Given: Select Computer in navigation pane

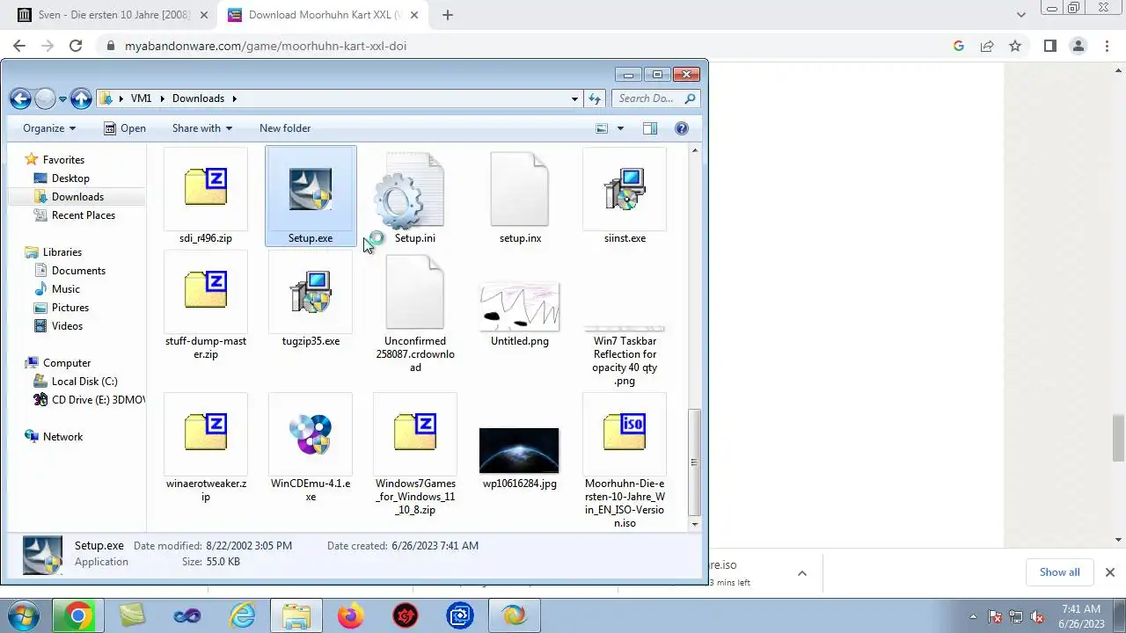Looking at the screenshot, I should pyautogui.click(x=66, y=363).
